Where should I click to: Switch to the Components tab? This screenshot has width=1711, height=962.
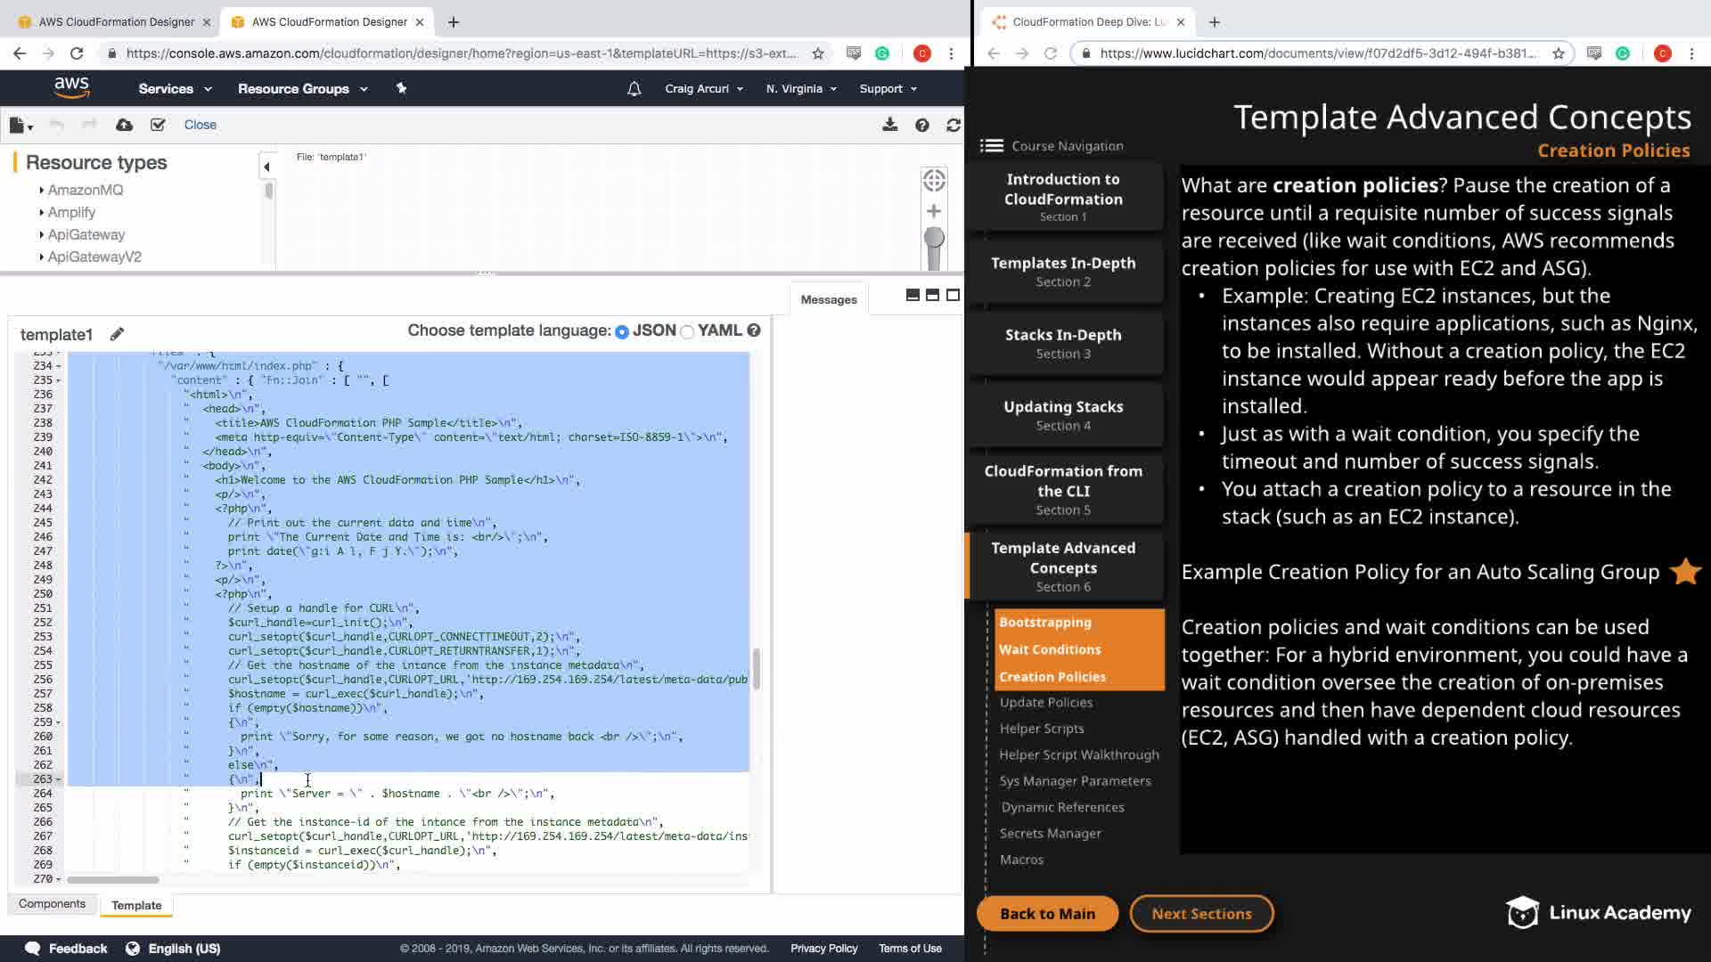tap(52, 904)
